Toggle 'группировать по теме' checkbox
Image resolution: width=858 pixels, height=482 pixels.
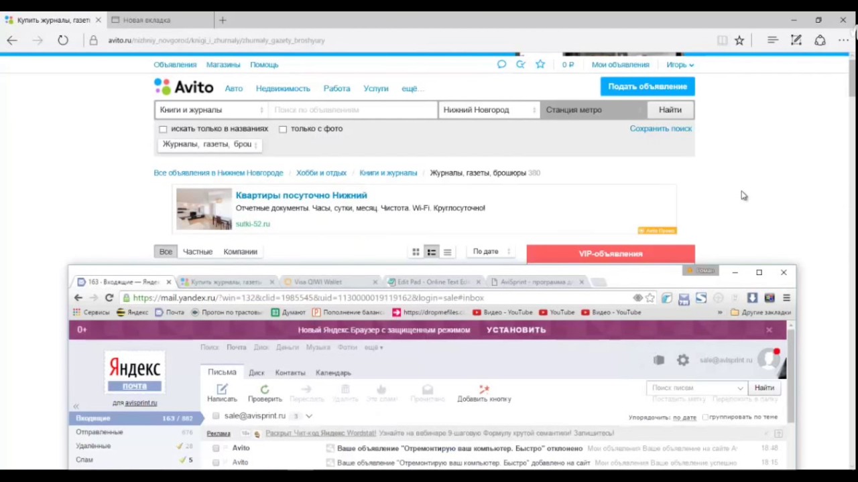click(705, 417)
